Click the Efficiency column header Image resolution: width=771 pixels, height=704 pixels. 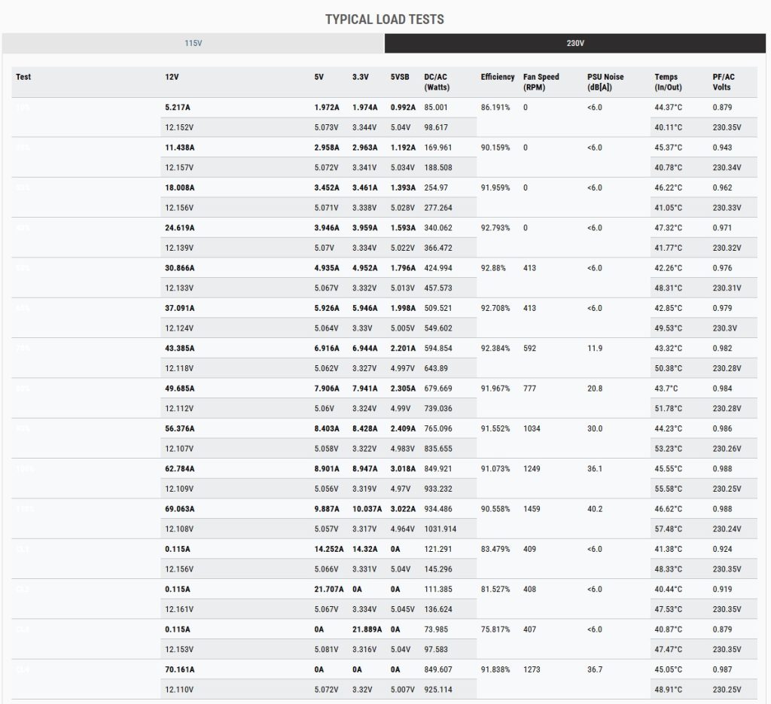(498, 77)
